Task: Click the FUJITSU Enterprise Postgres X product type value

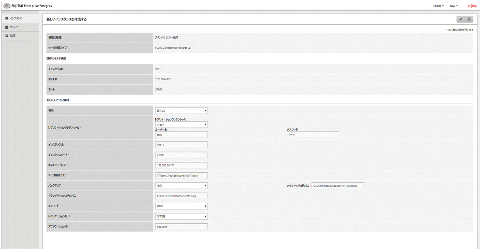Action: tap(173, 48)
